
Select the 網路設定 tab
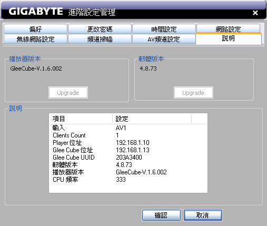click(228, 28)
